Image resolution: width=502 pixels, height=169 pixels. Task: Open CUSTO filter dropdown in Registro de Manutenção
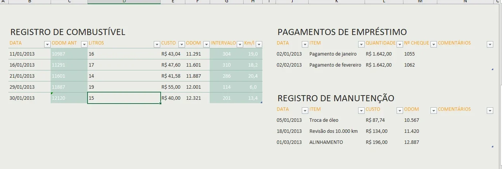point(400,111)
